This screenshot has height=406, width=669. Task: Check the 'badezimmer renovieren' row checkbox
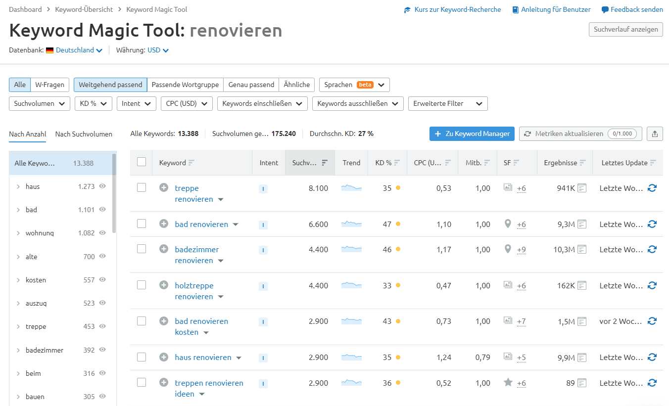pos(142,249)
